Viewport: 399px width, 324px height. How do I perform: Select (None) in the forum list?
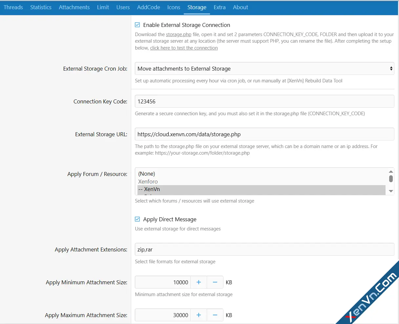pyautogui.click(x=261, y=174)
